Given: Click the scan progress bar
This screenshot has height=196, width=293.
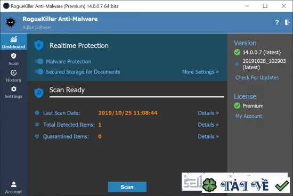Looking at the screenshot, I should [136, 96].
